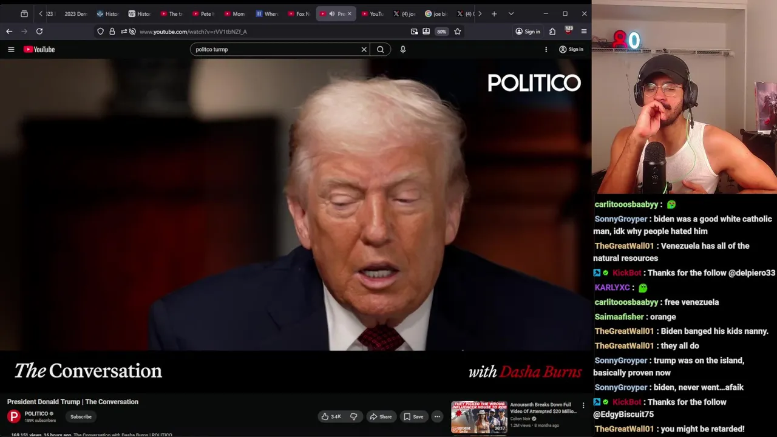
Task: Open more actions for the video
Action: point(437,416)
